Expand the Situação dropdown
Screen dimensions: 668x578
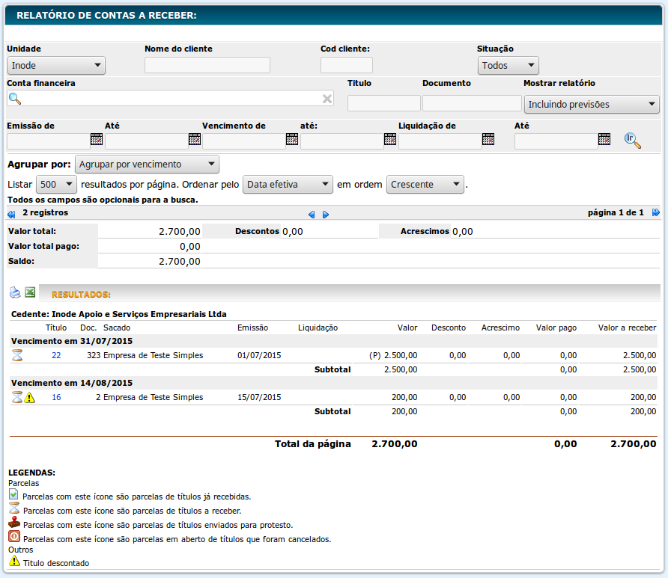[508, 66]
